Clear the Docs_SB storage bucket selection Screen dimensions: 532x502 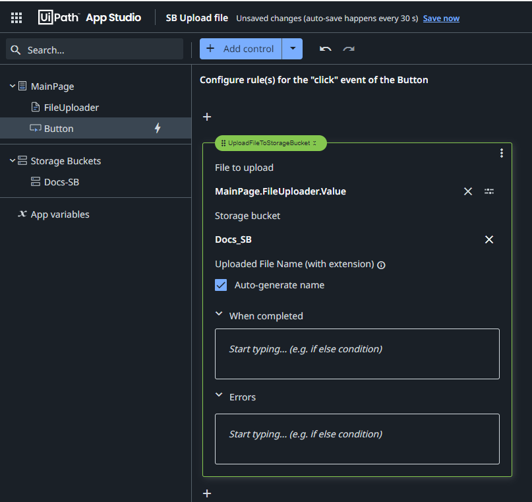(488, 239)
